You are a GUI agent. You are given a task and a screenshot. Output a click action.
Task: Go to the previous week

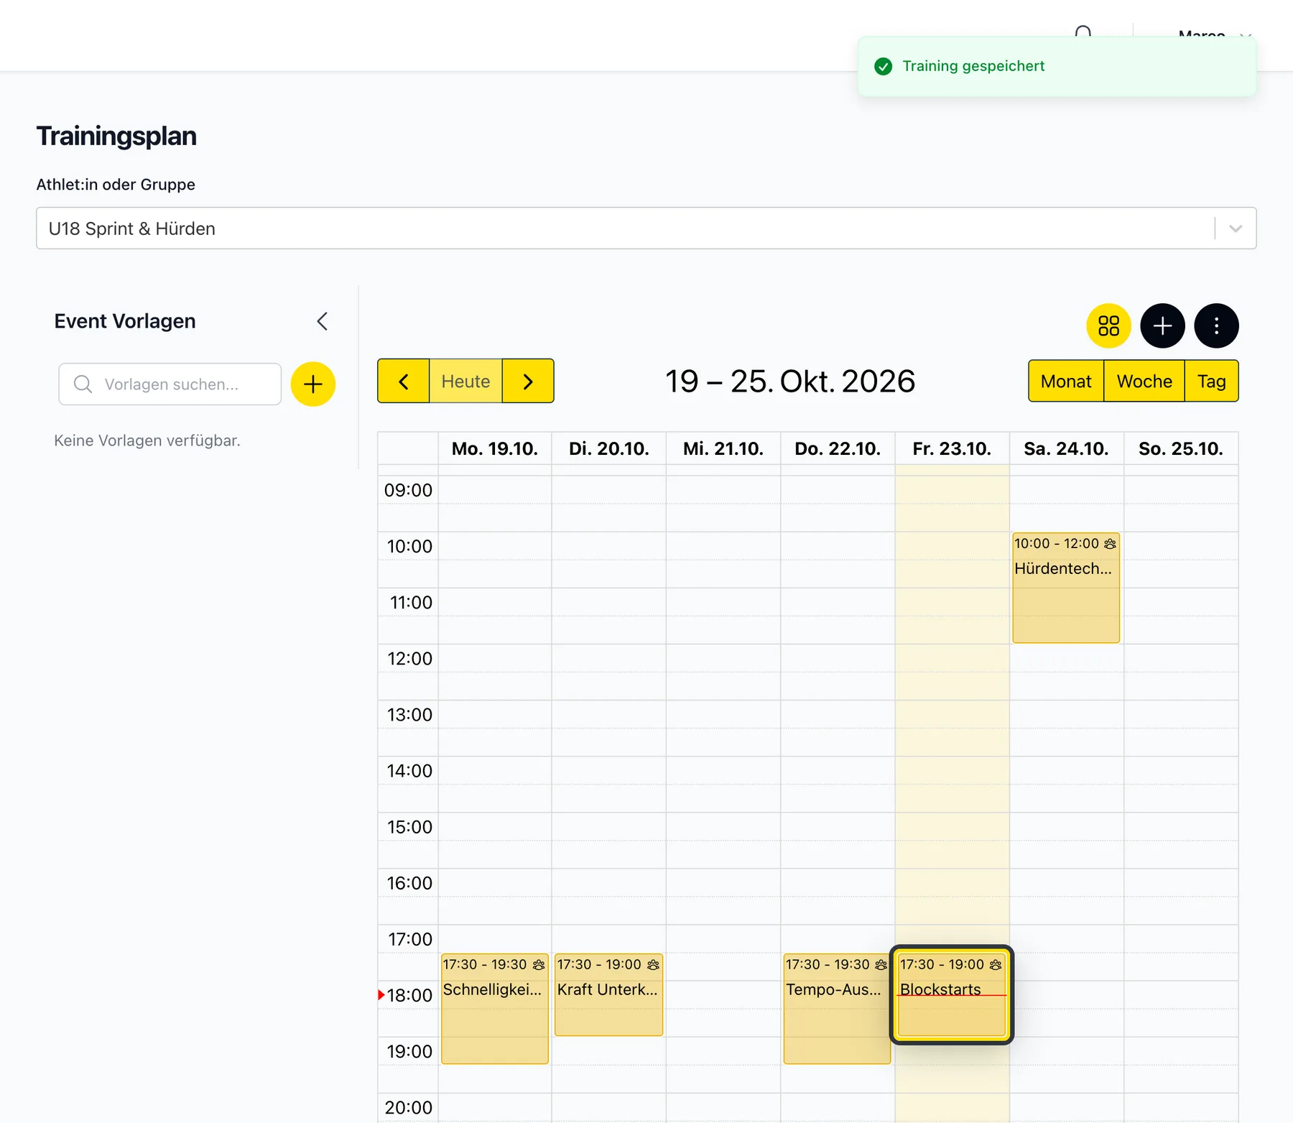click(x=404, y=382)
